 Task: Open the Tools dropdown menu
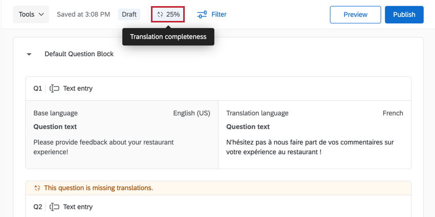pos(31,14)
